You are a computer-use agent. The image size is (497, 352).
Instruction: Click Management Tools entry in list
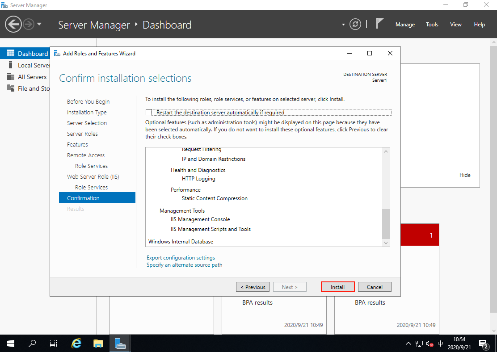(182, 211)
